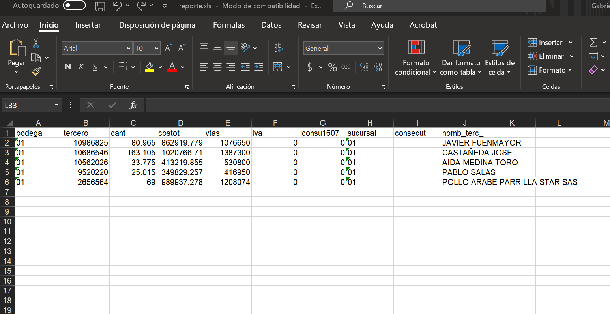Align cell text left
The width and height of the screenshot is (610, 314).
click(x=204, y=67)
